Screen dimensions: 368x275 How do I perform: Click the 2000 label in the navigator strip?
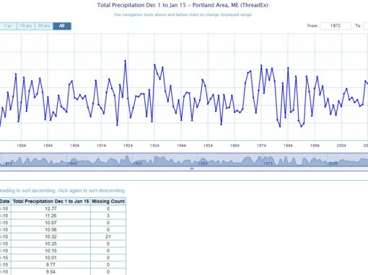(x=333, y=163)
